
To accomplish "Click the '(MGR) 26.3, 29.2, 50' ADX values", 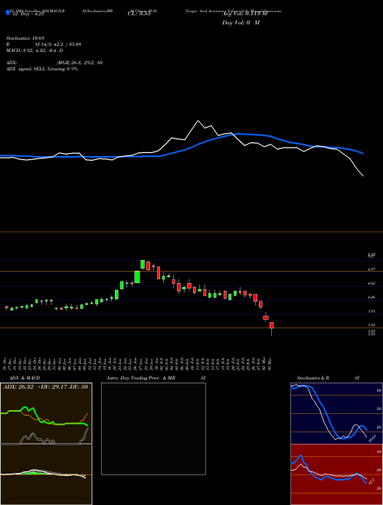I will pos(80,63).
